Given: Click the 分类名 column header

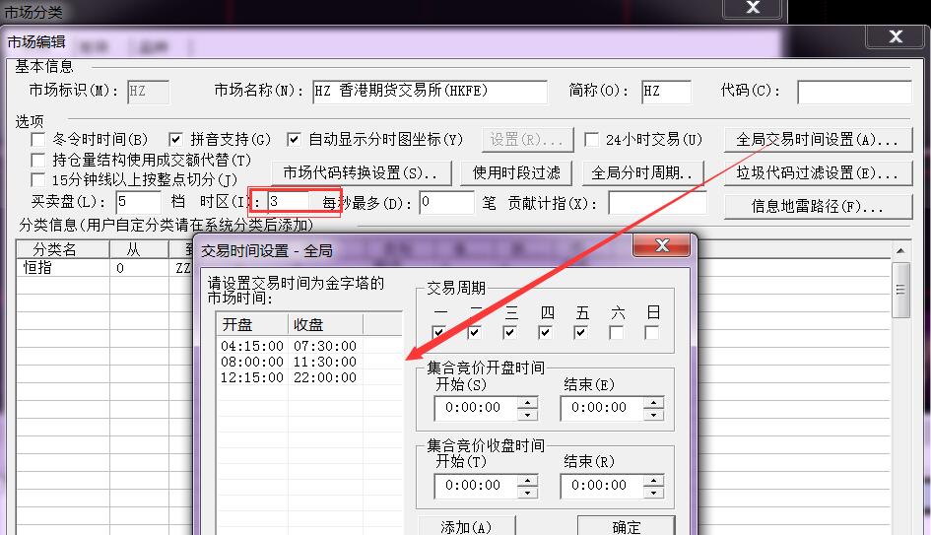Looking at the screenshot, I should click(x=63, y=249).
